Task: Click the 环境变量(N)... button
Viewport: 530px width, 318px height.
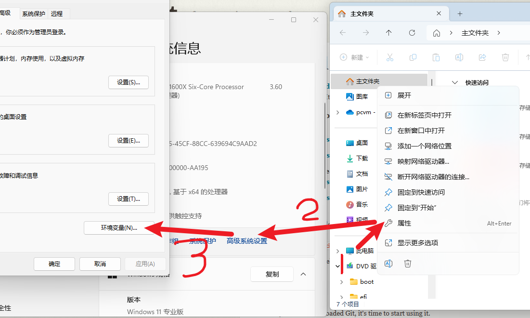Action: 119,228
